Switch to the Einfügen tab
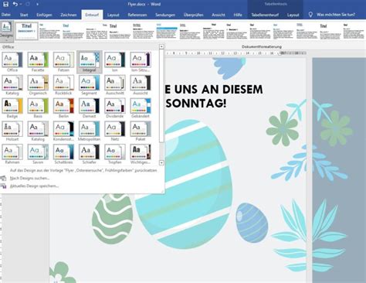The width and height of the screenshot is (366, 283). coord(44,15)
